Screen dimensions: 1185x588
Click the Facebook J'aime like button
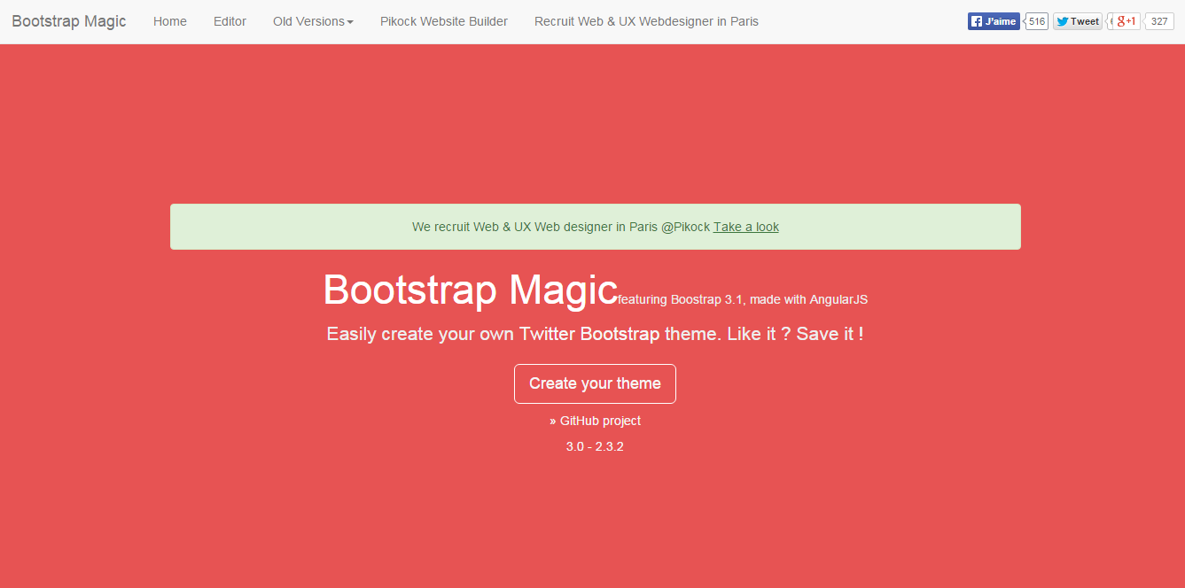click(x=994, y=21)
